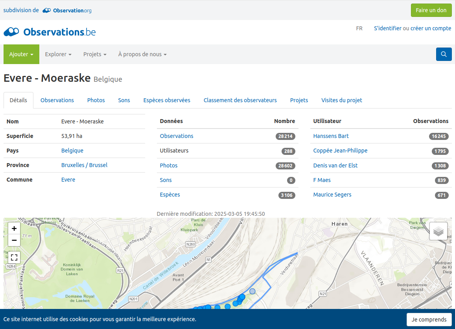Click the 28214 observations count badge
The image size is (455, 329).
(285, 136)
